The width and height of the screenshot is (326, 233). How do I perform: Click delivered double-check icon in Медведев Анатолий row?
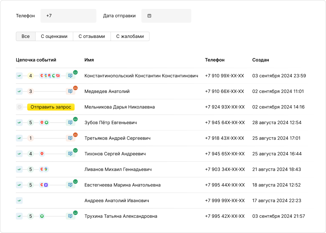[19, 91]
